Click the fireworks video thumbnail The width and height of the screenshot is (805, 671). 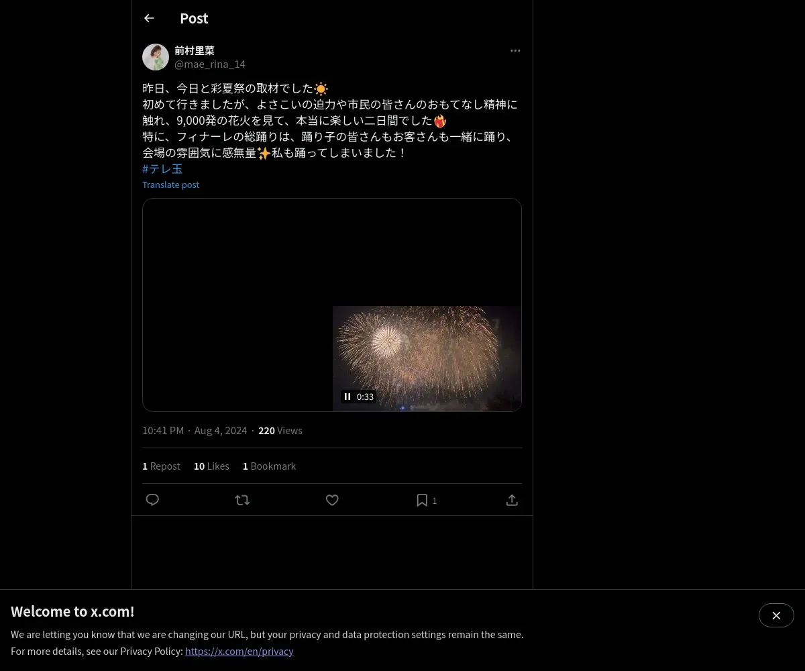coord(427,358)
